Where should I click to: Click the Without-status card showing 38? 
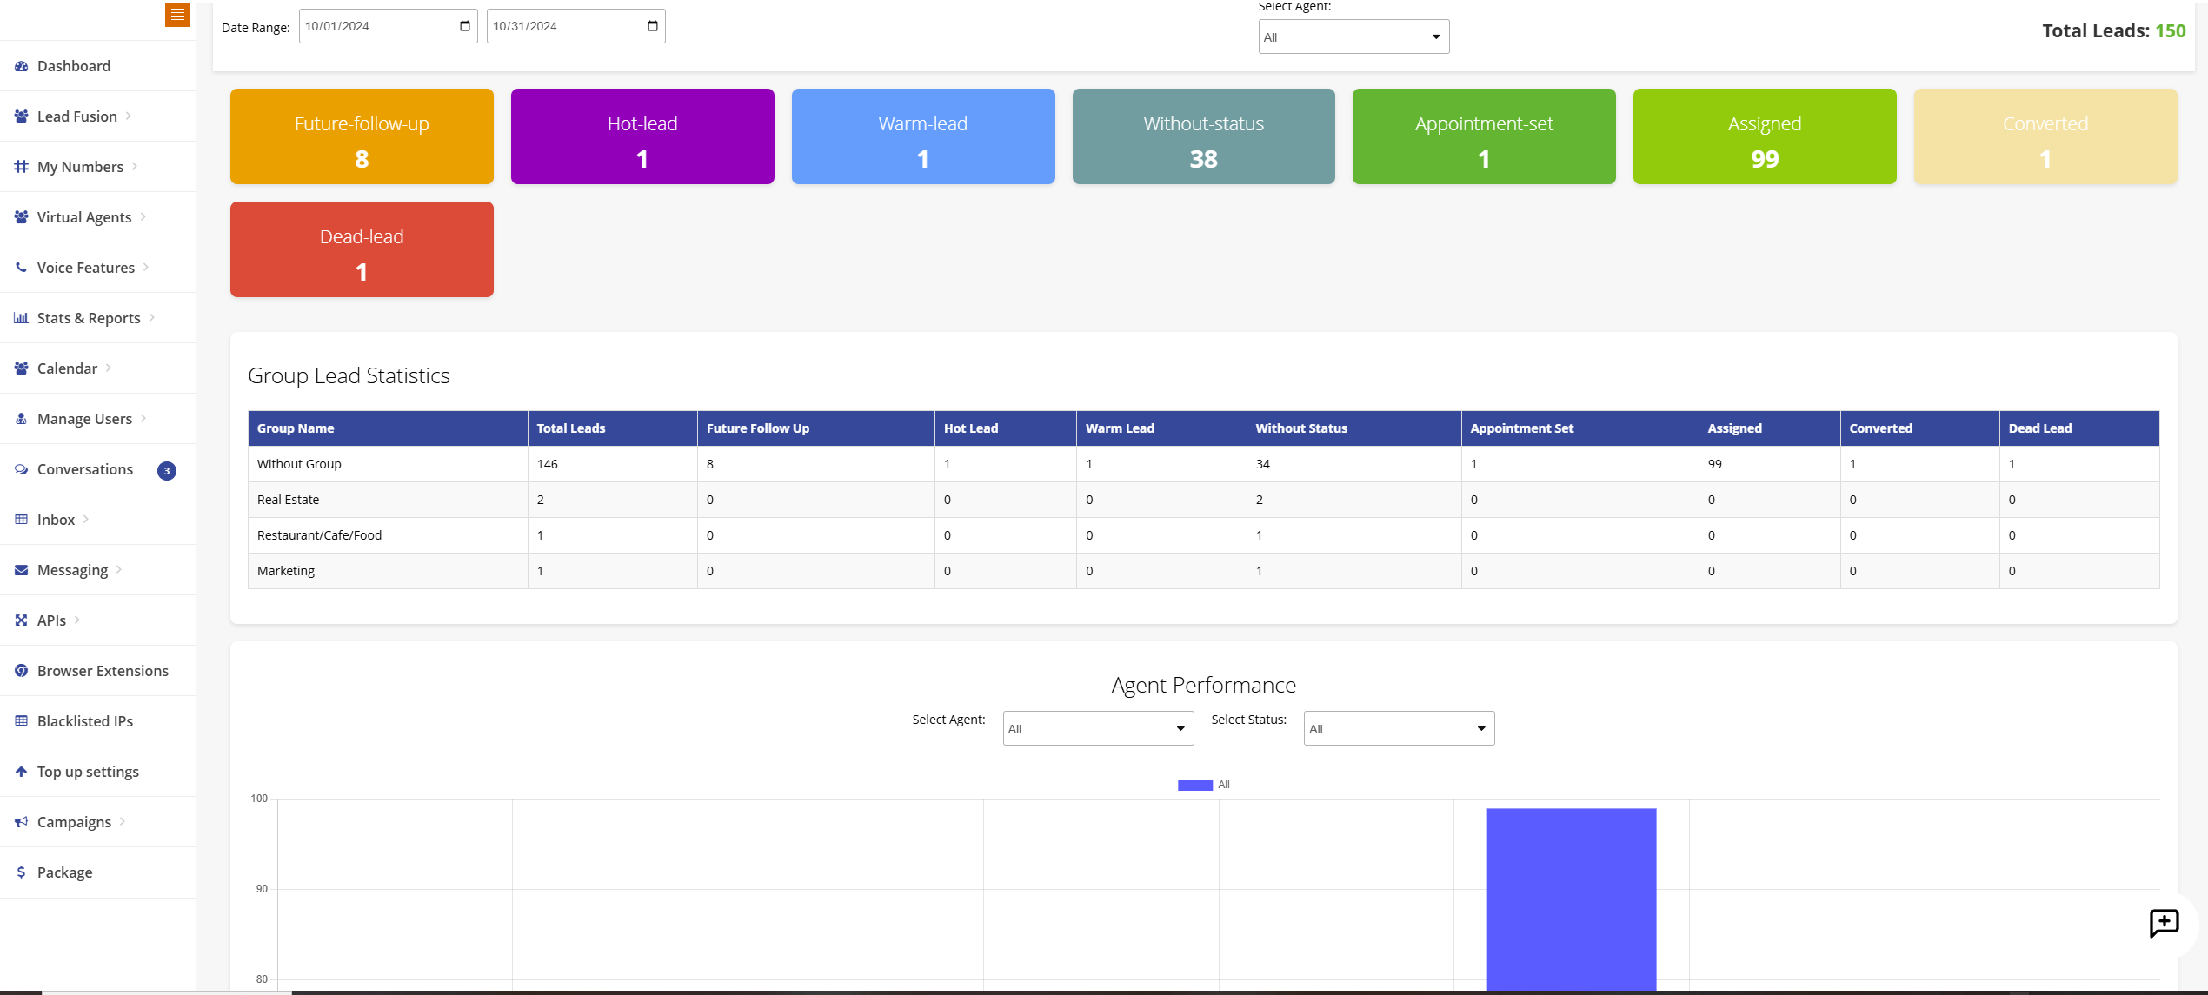click(1203, 136)
